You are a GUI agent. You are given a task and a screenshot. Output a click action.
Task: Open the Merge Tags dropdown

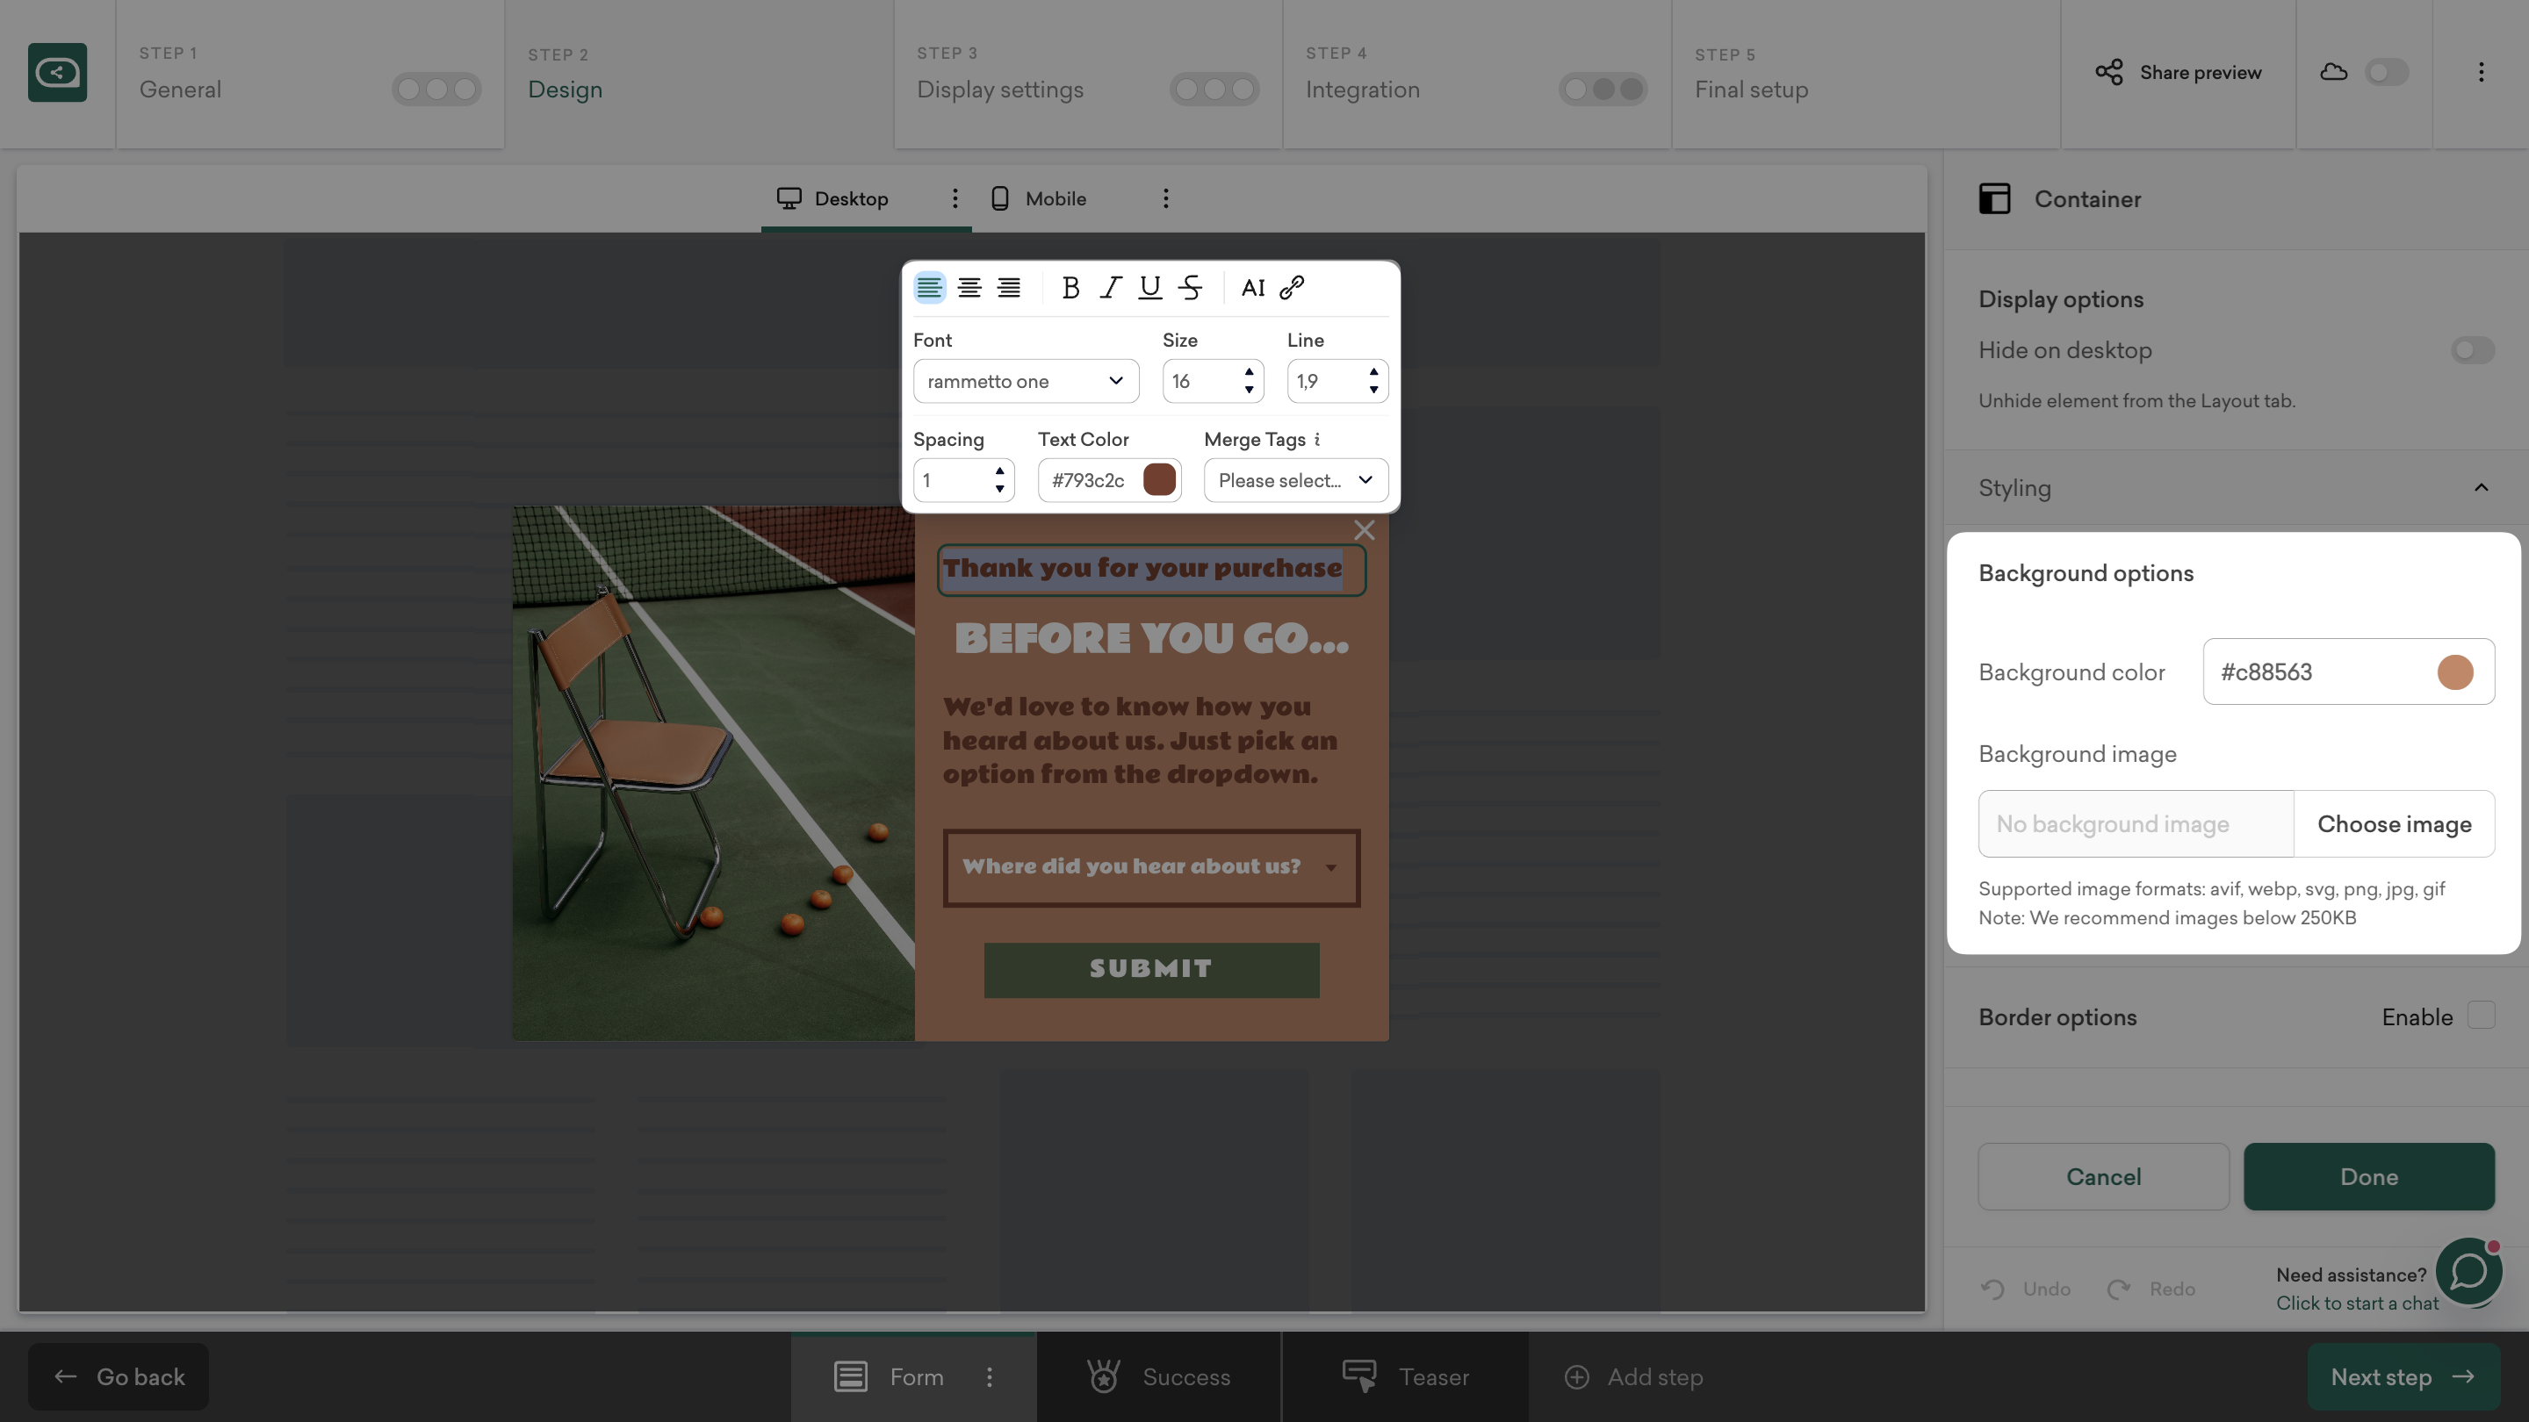pos(1295,480)
